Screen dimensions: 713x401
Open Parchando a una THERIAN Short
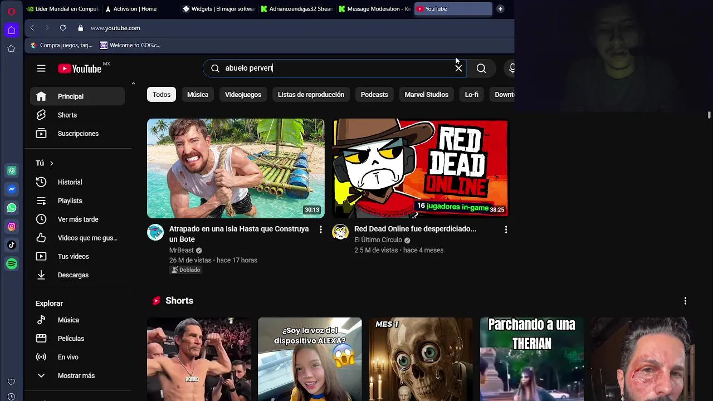[x=532, y=359]
